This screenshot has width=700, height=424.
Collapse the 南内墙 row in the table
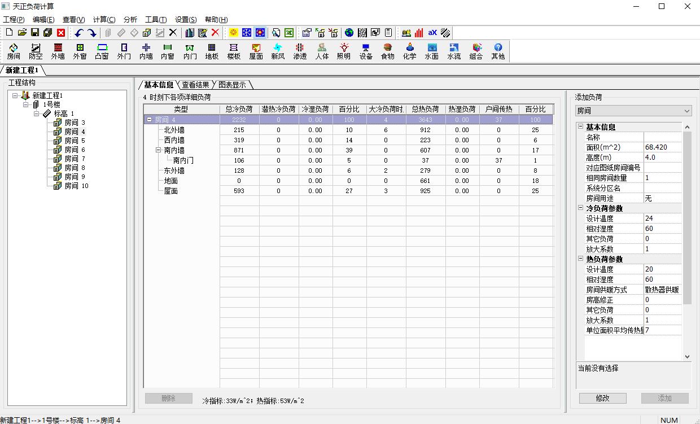(x=159, y=150)
